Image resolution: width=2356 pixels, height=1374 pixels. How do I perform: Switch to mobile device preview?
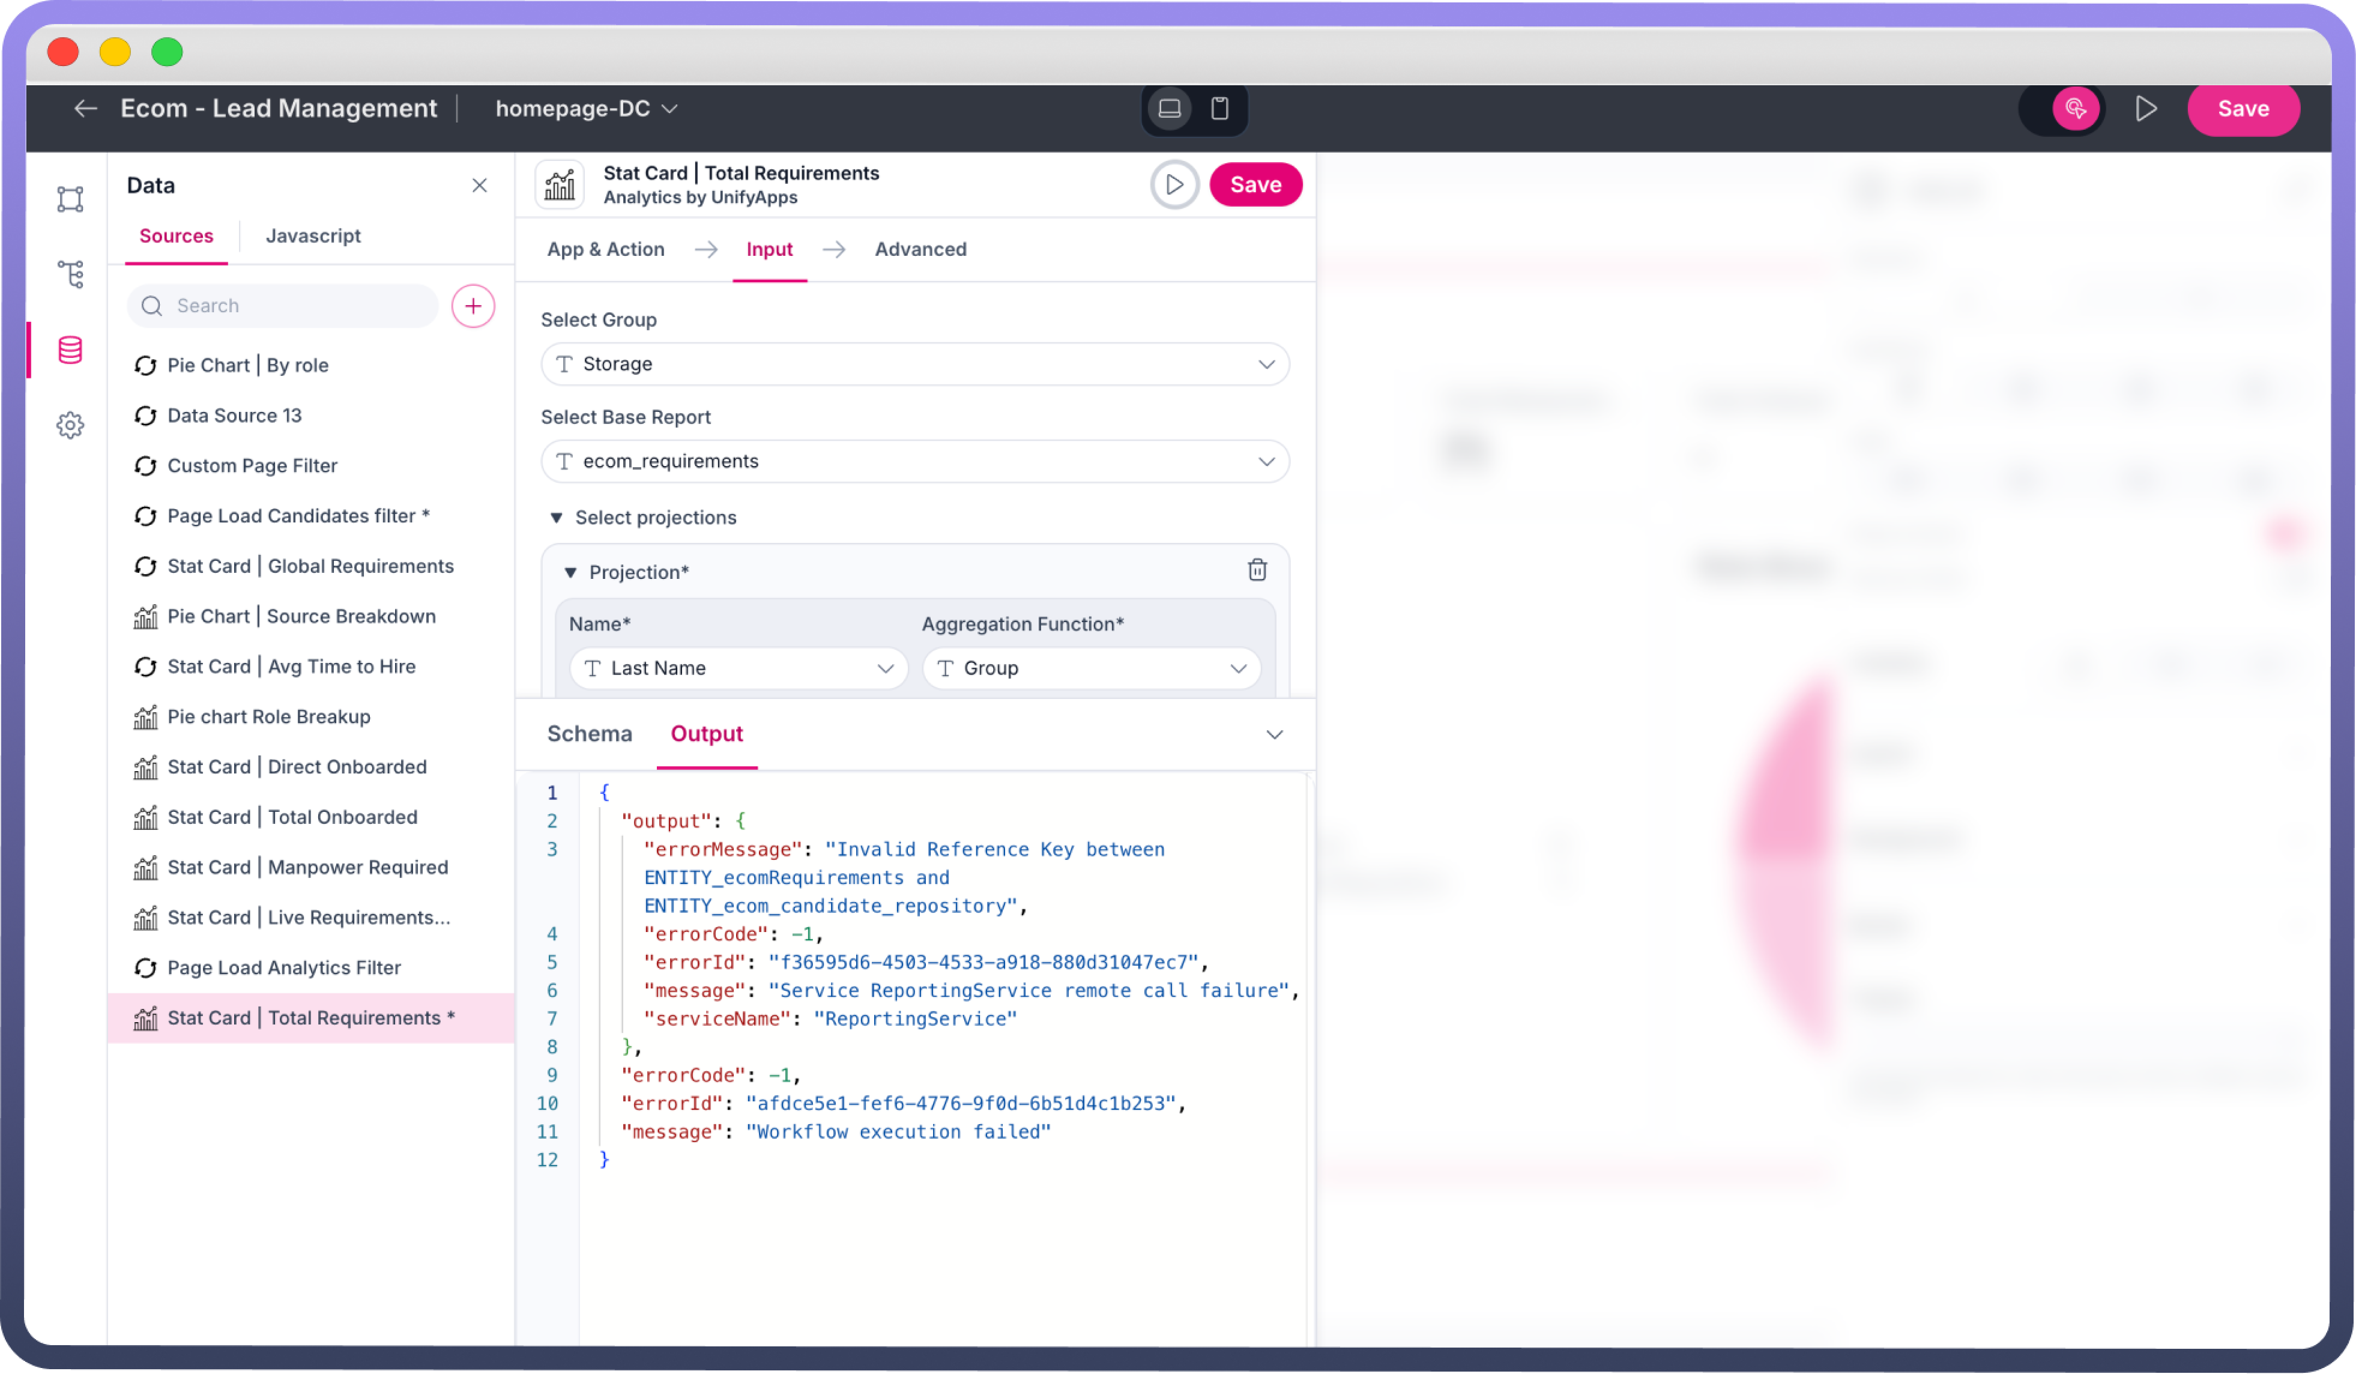[x=1219, y=109]
